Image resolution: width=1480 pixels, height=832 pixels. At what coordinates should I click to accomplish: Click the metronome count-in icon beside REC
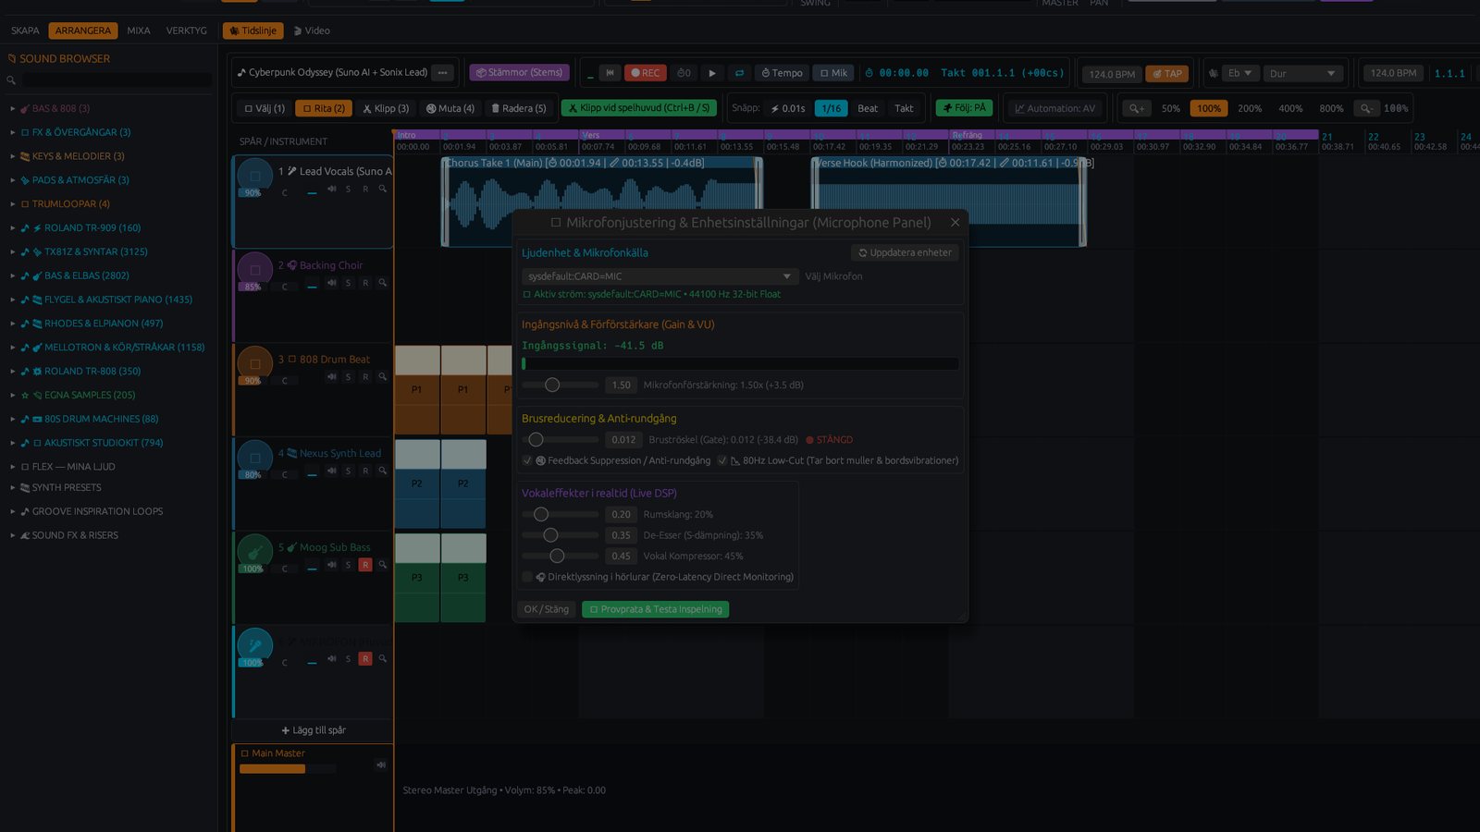684,73
